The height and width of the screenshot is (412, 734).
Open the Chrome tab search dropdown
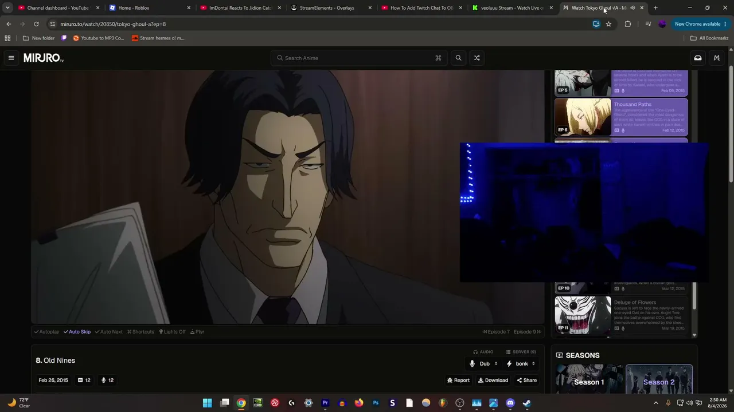click(x=7, y=8)
